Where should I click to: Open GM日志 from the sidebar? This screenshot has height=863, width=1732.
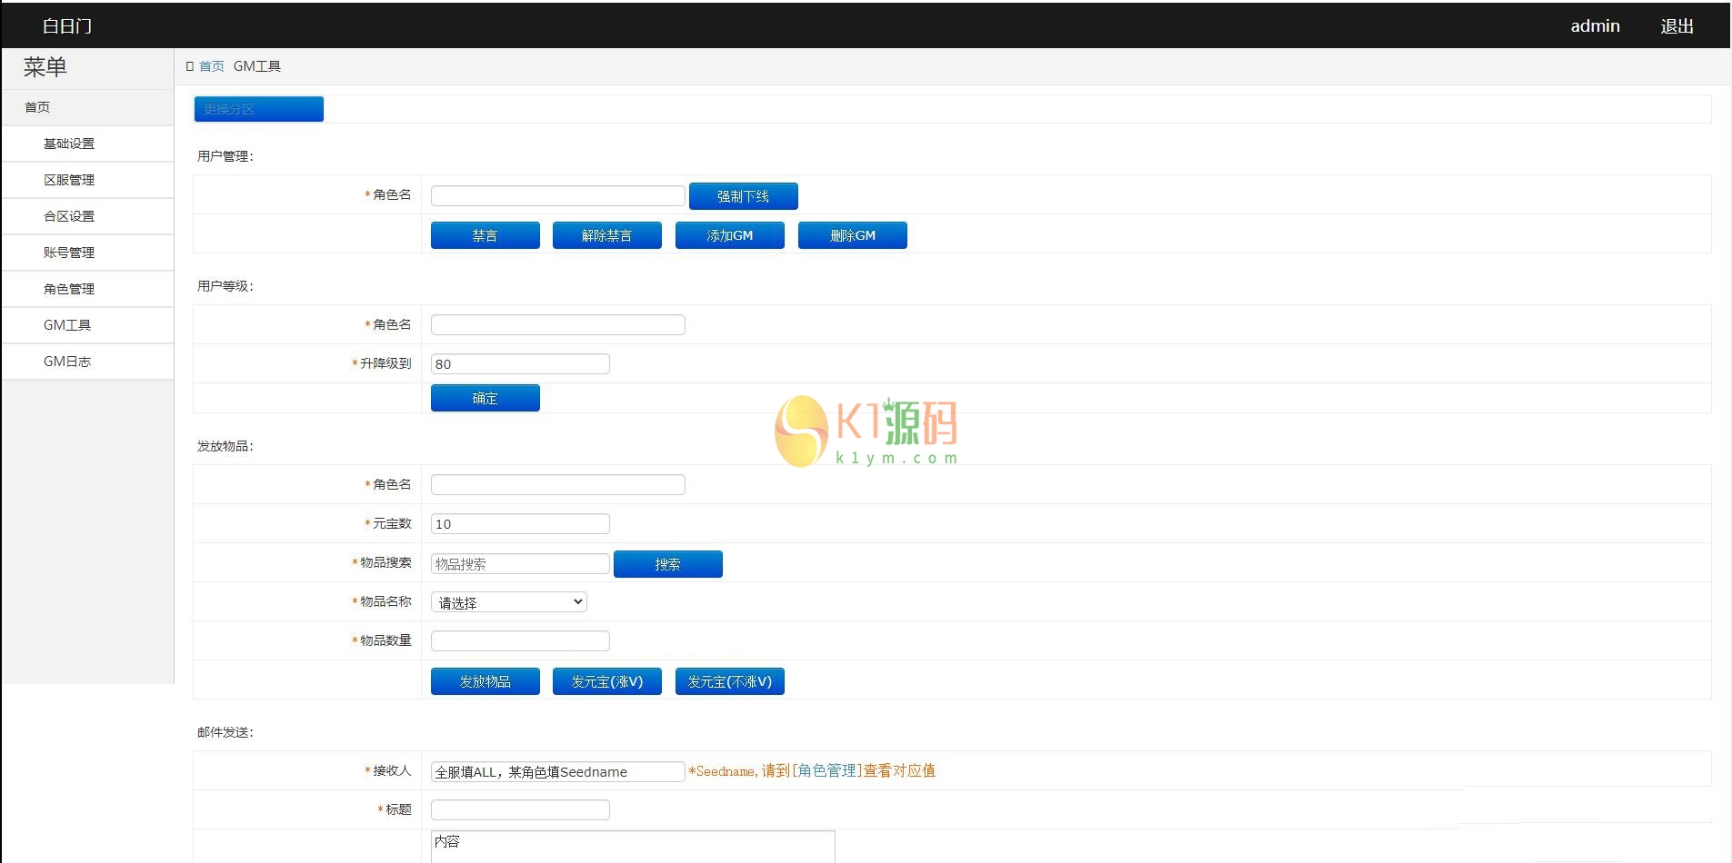(x=67, y=362)
